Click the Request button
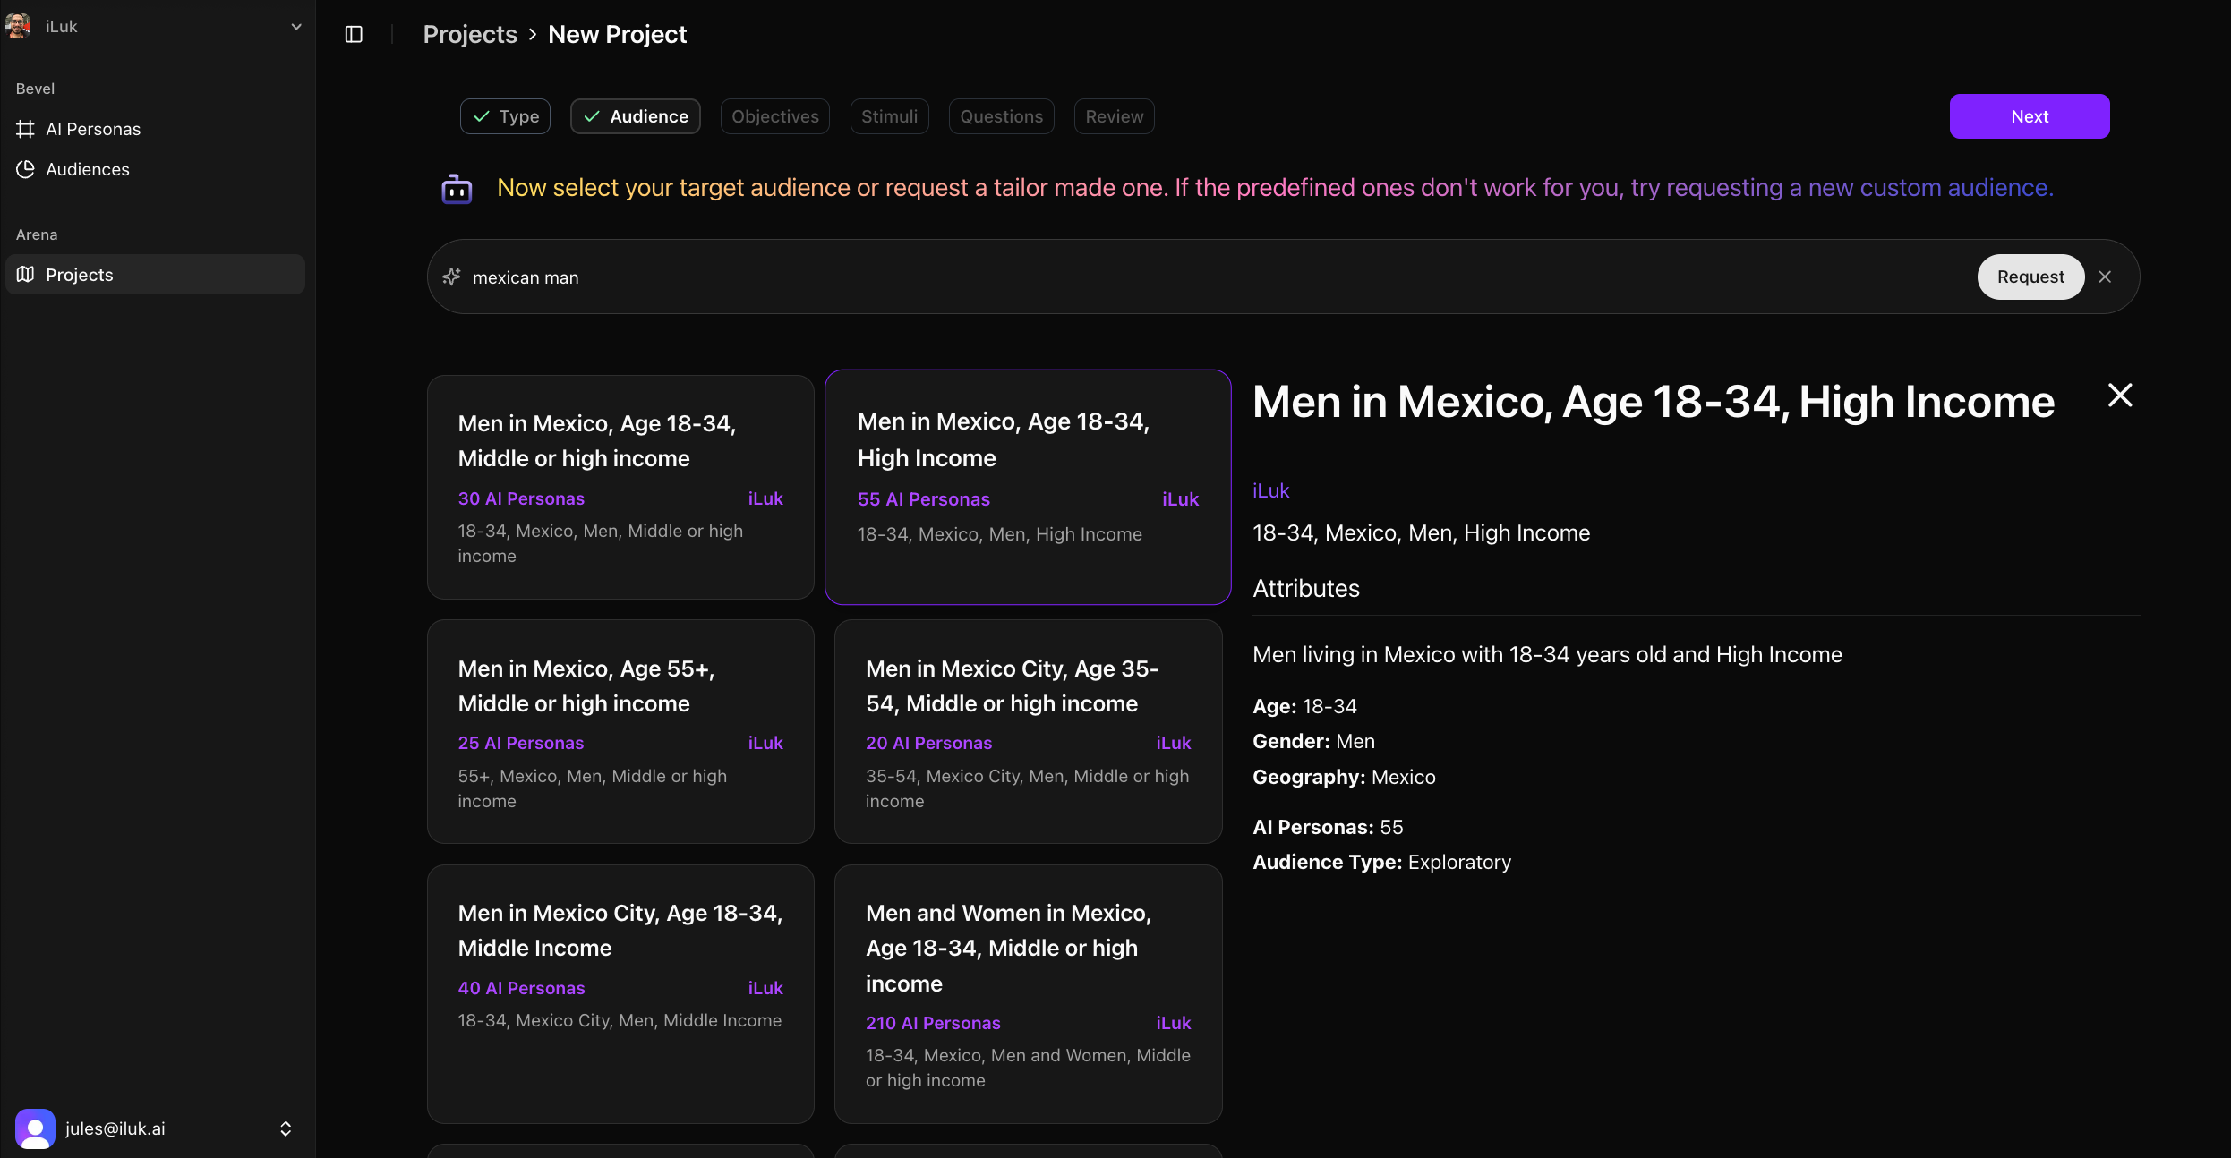 click(x=2030, y=277)
